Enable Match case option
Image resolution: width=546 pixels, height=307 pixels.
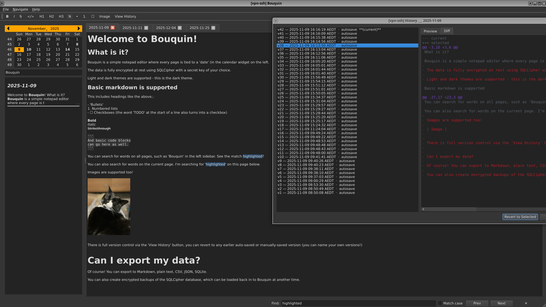pos(440,303)
